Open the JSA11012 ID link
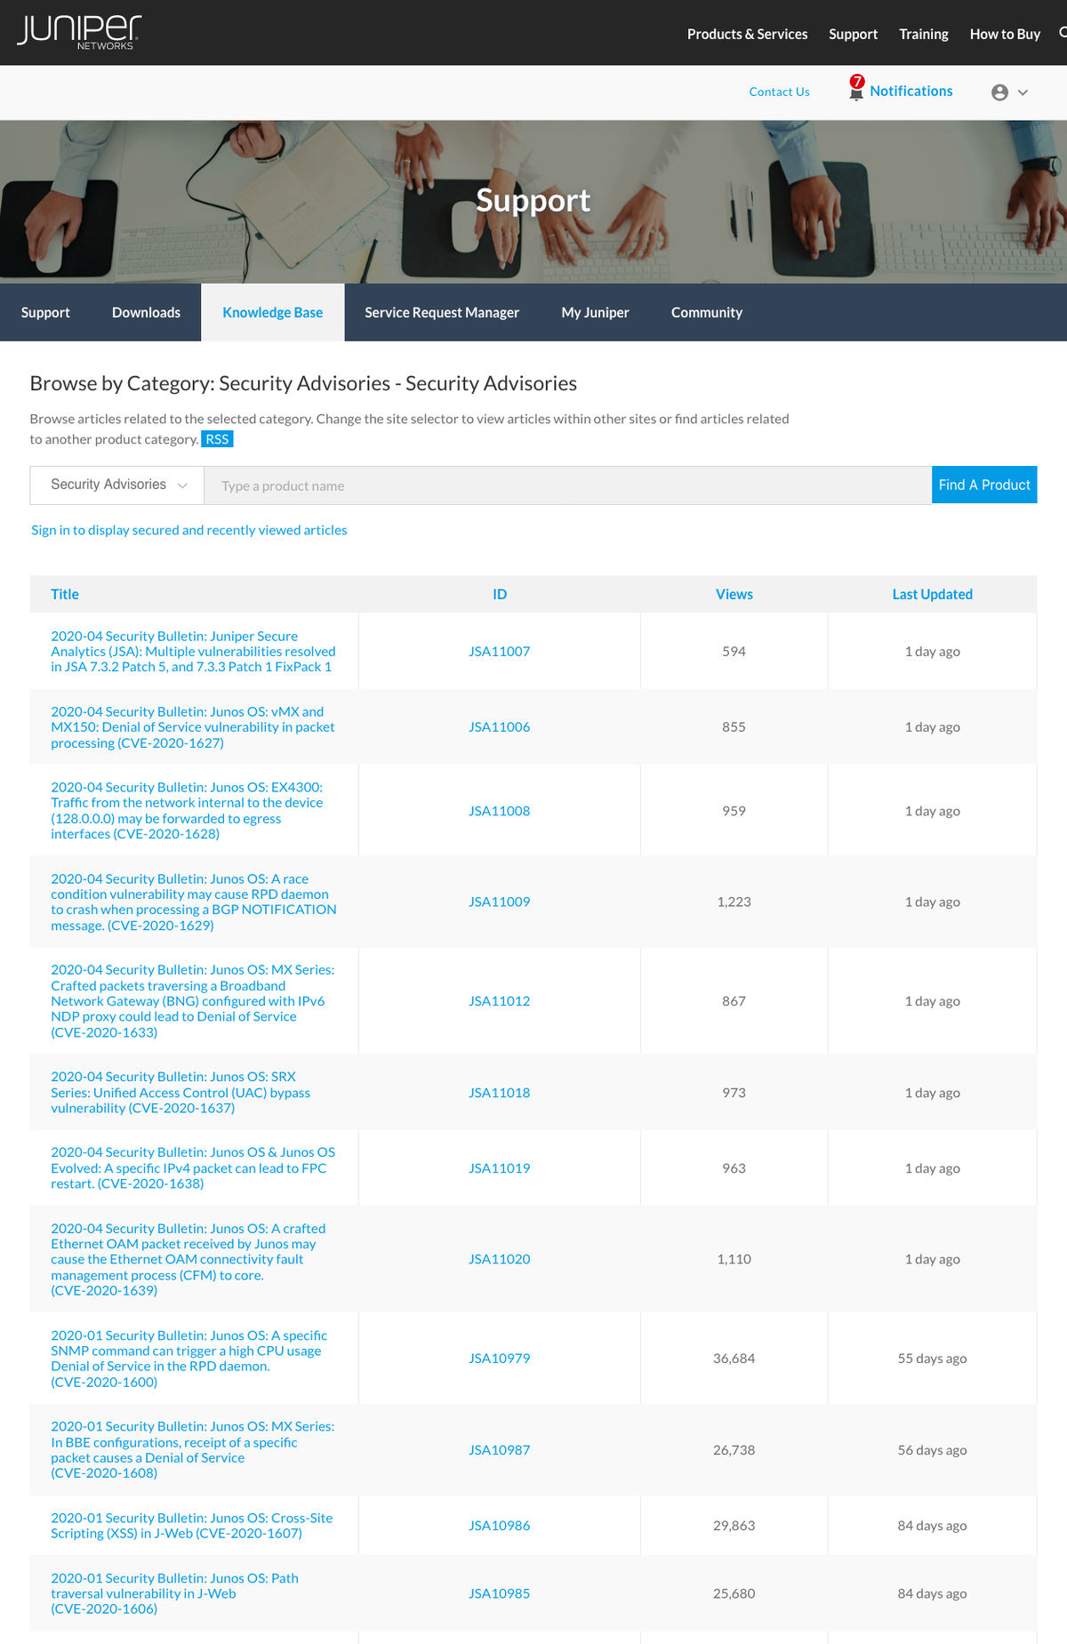The width and height of the screenshot is (1067, 1644). point(499,1001)
